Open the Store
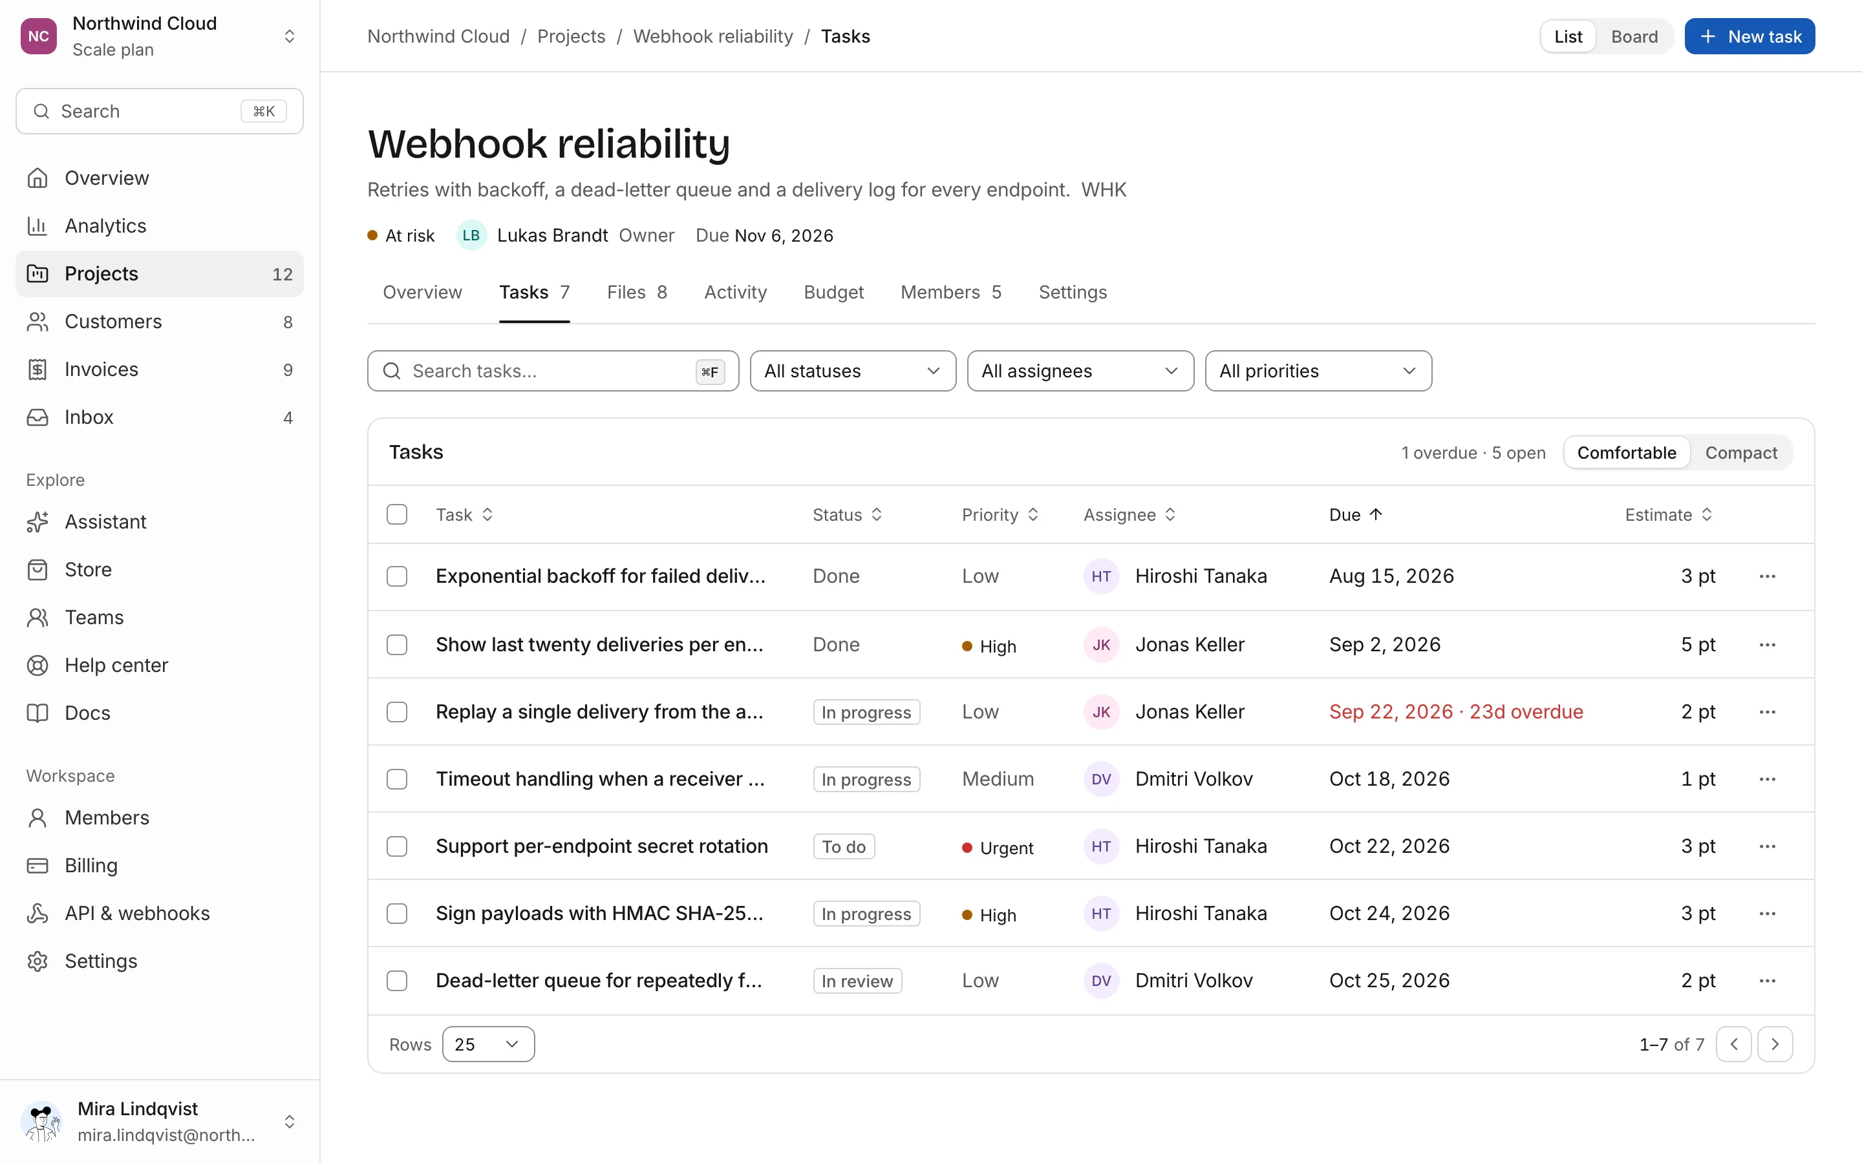Image resolution: width=1862 pixels, height=1163 pixels. [x=159, y=569]
